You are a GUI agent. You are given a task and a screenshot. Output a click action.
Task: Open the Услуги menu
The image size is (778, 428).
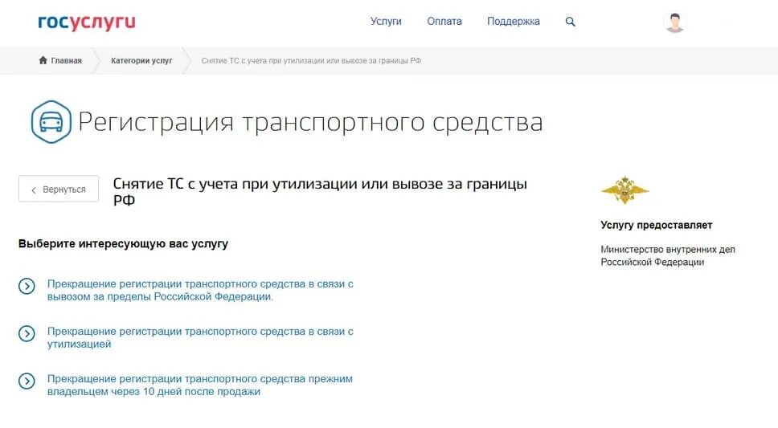point(386,22)
